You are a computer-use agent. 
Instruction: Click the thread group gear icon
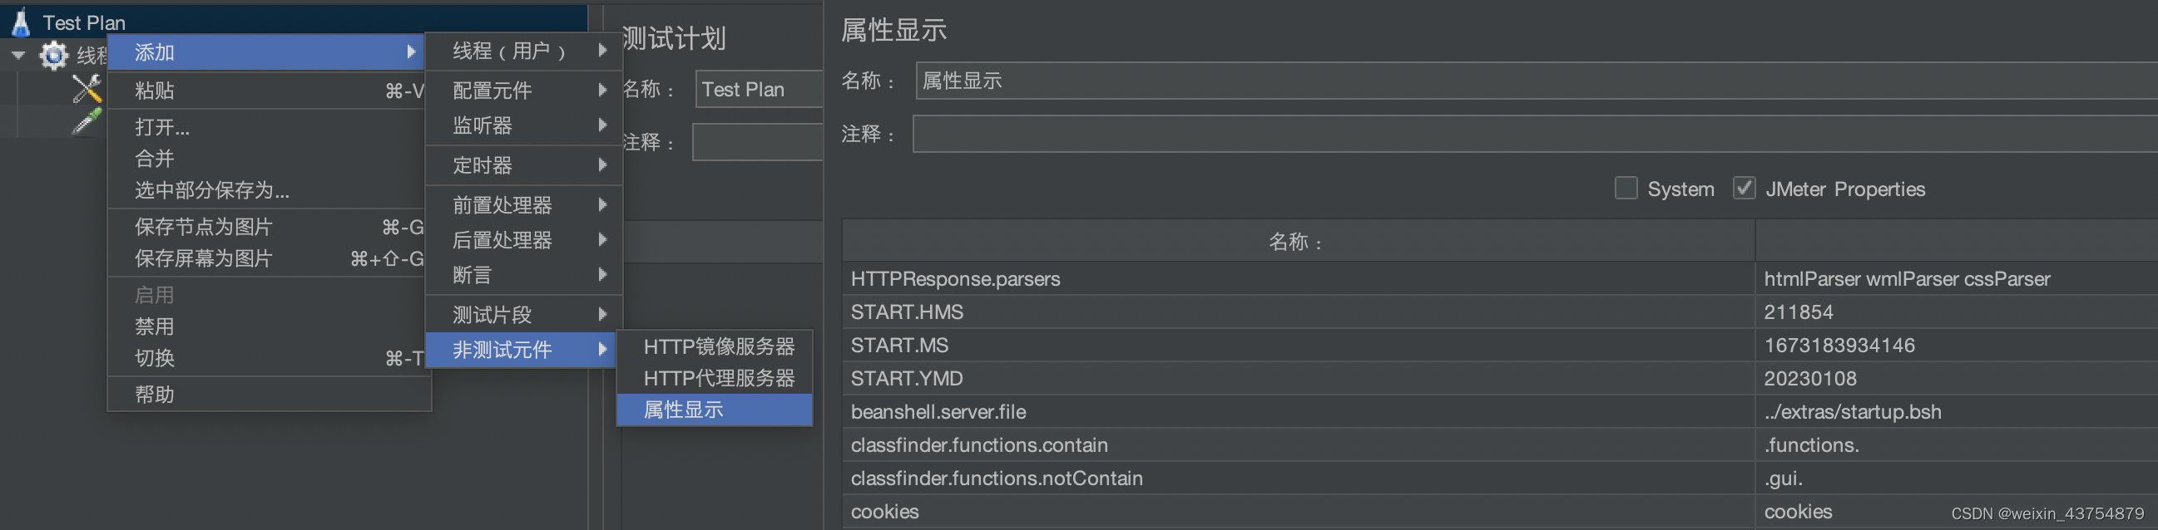click(54, 56)
